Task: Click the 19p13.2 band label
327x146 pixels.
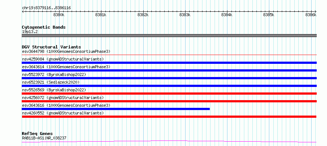Action: point(30,32)
